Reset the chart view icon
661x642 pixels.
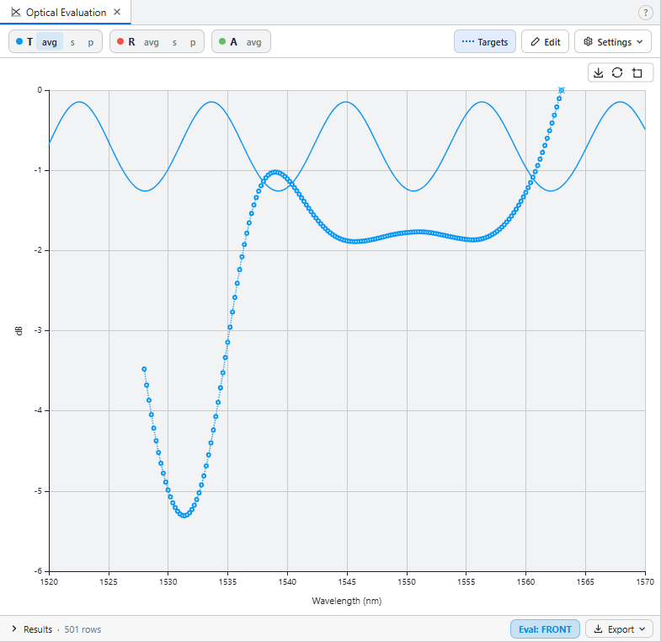pos(617,72)
